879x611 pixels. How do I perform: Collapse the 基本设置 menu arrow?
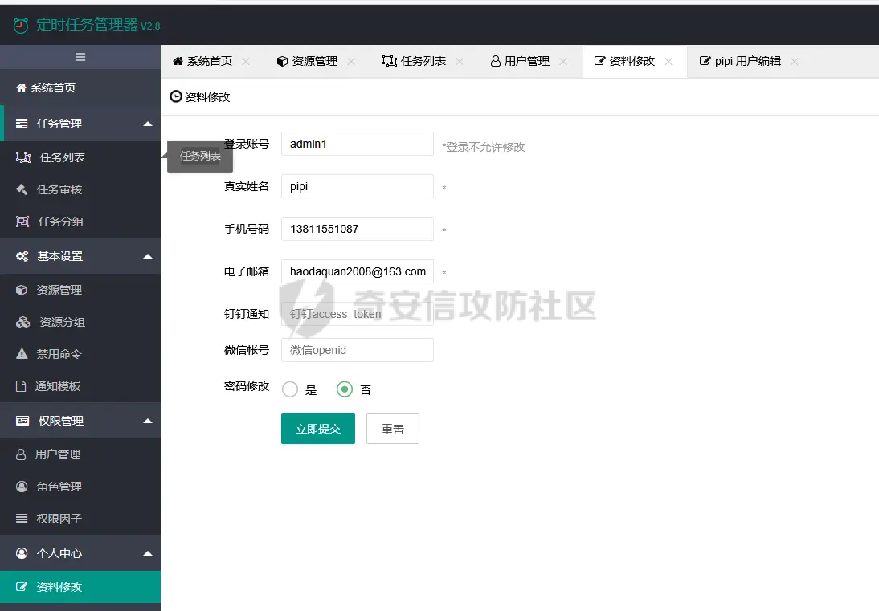[x=148, y=256]
